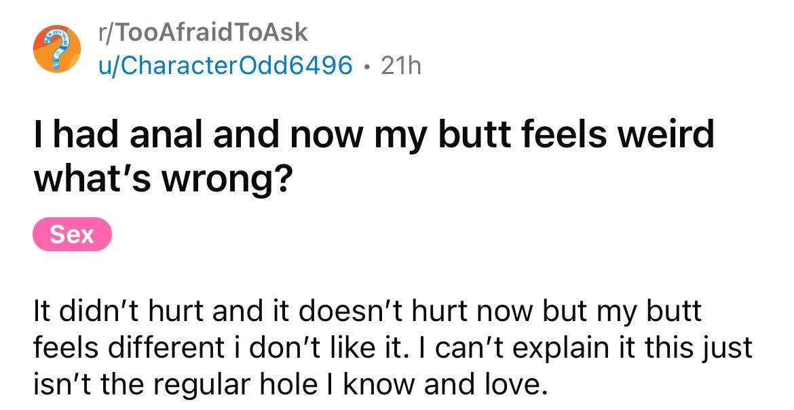Tap the body line starting "isn't the regular"
794x410 pixels.
click(290, 385)
